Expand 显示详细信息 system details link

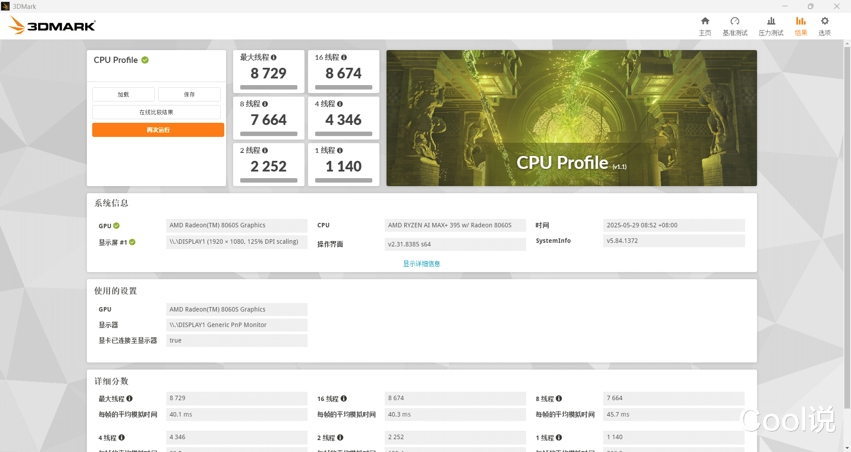[422, 264]
